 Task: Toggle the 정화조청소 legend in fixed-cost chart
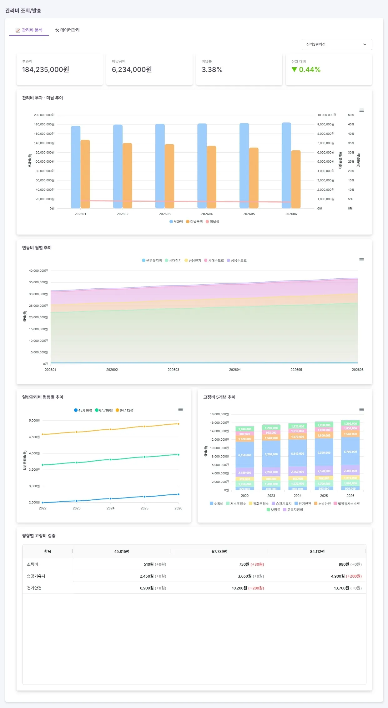(259, 504)
